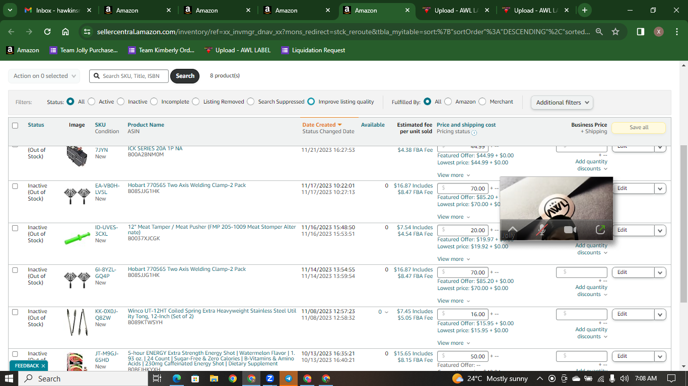
Task: Bookmark this page with the star icon
Action: [615, 32]
